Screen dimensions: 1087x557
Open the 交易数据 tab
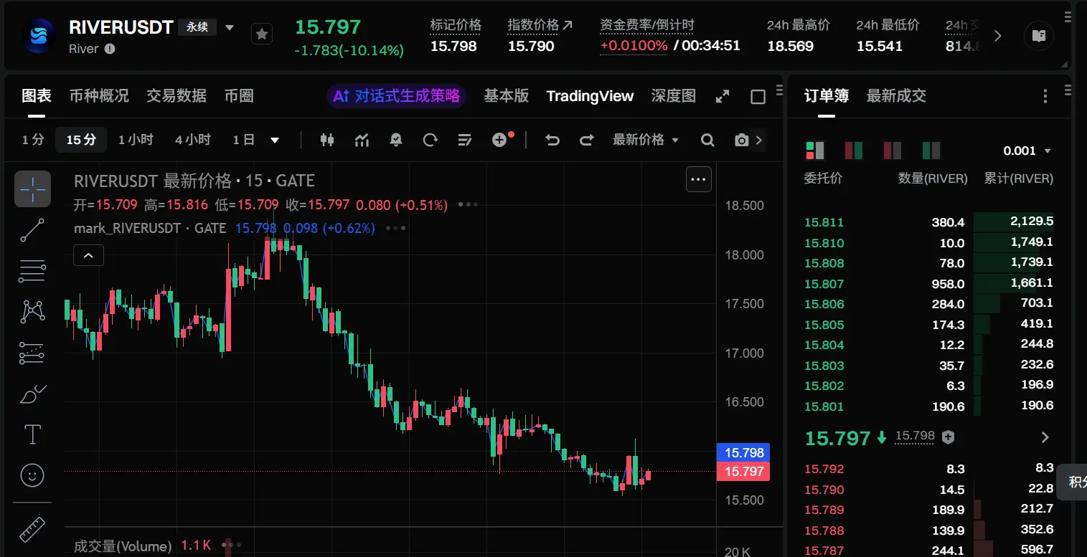(177, 96)
